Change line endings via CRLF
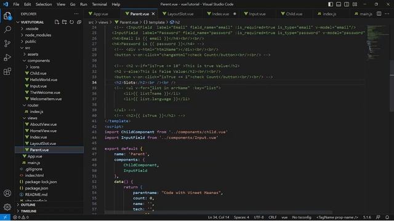The width and height of the screenshot is (394, 221). [272, 217]
